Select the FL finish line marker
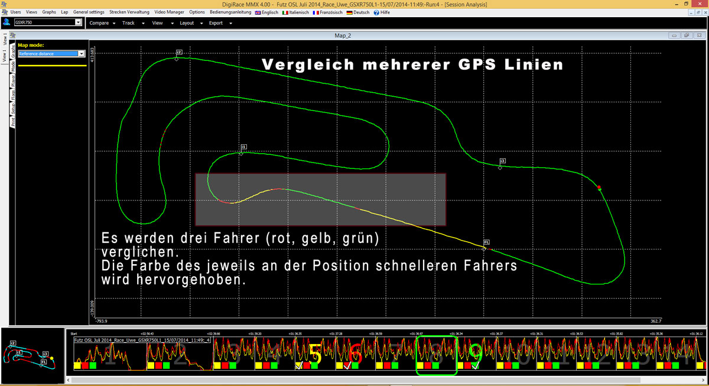Viewport: 709px width, 386px height. click(x=486, y=242)
